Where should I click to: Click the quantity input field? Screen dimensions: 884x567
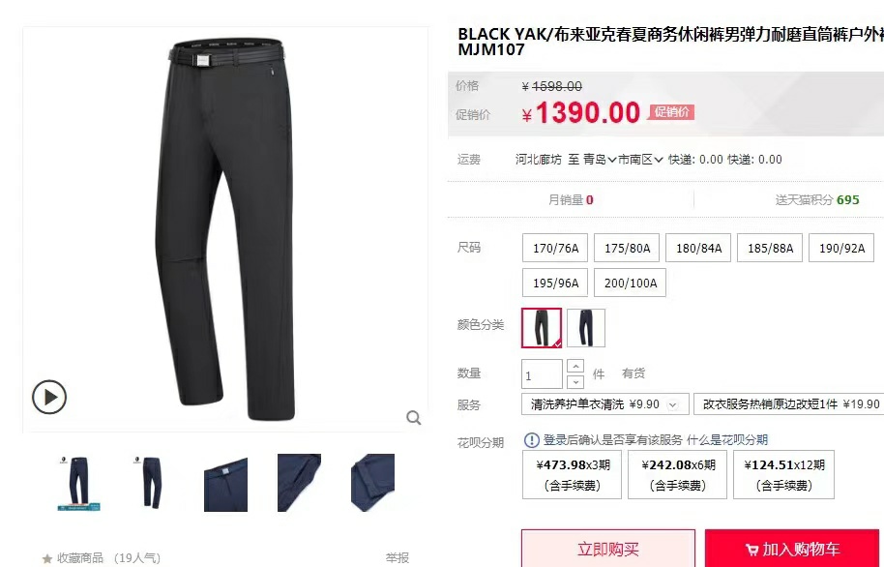[542, 374]
